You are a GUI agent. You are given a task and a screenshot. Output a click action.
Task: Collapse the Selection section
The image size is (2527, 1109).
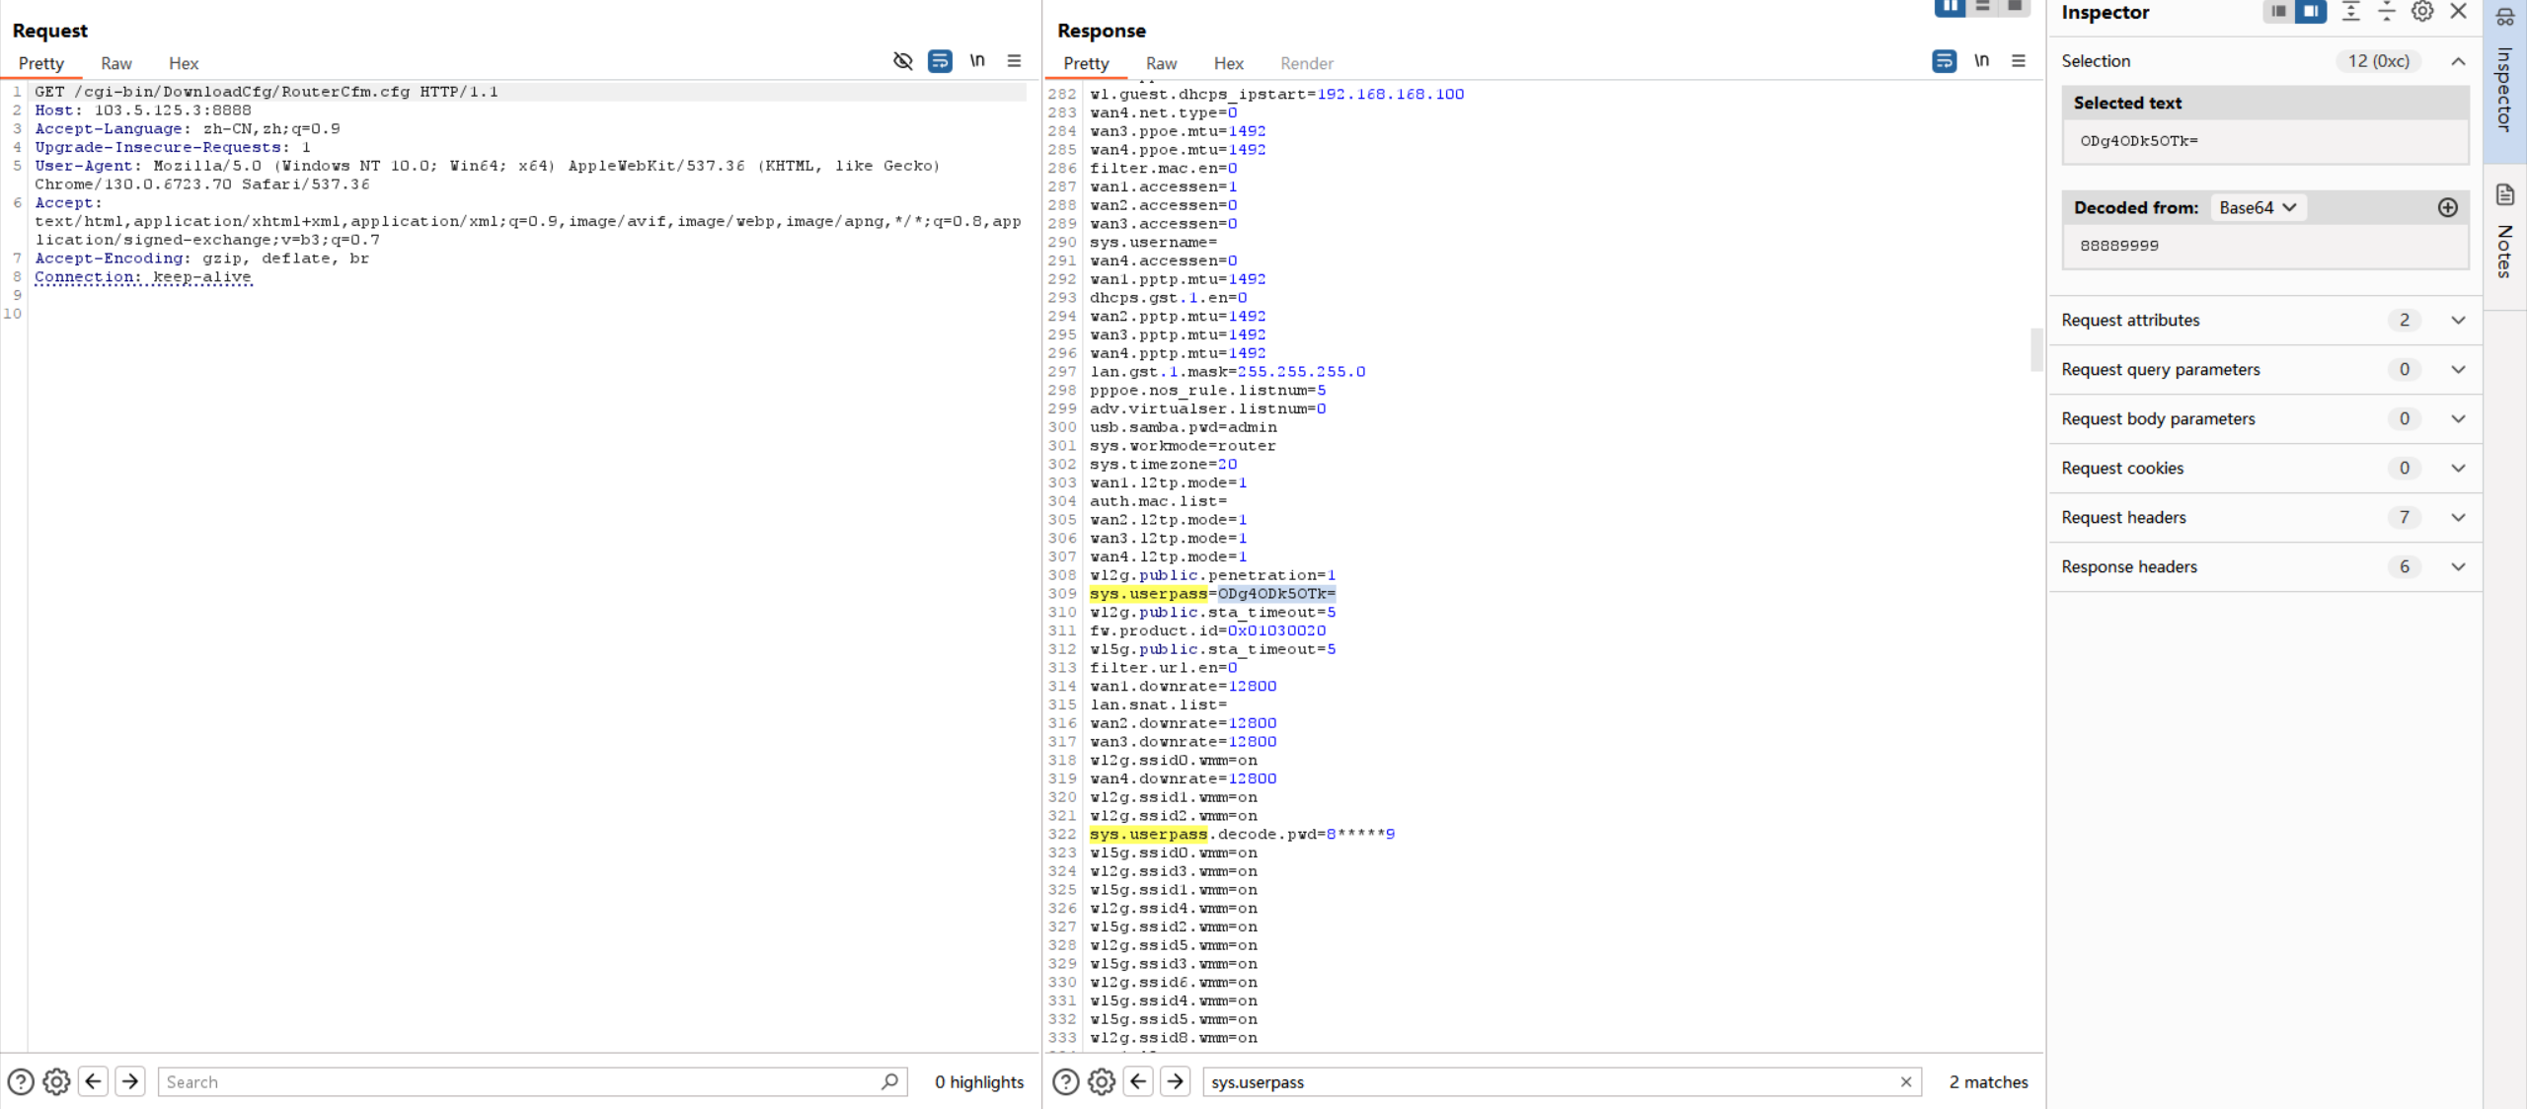[x=2458, y=61]
